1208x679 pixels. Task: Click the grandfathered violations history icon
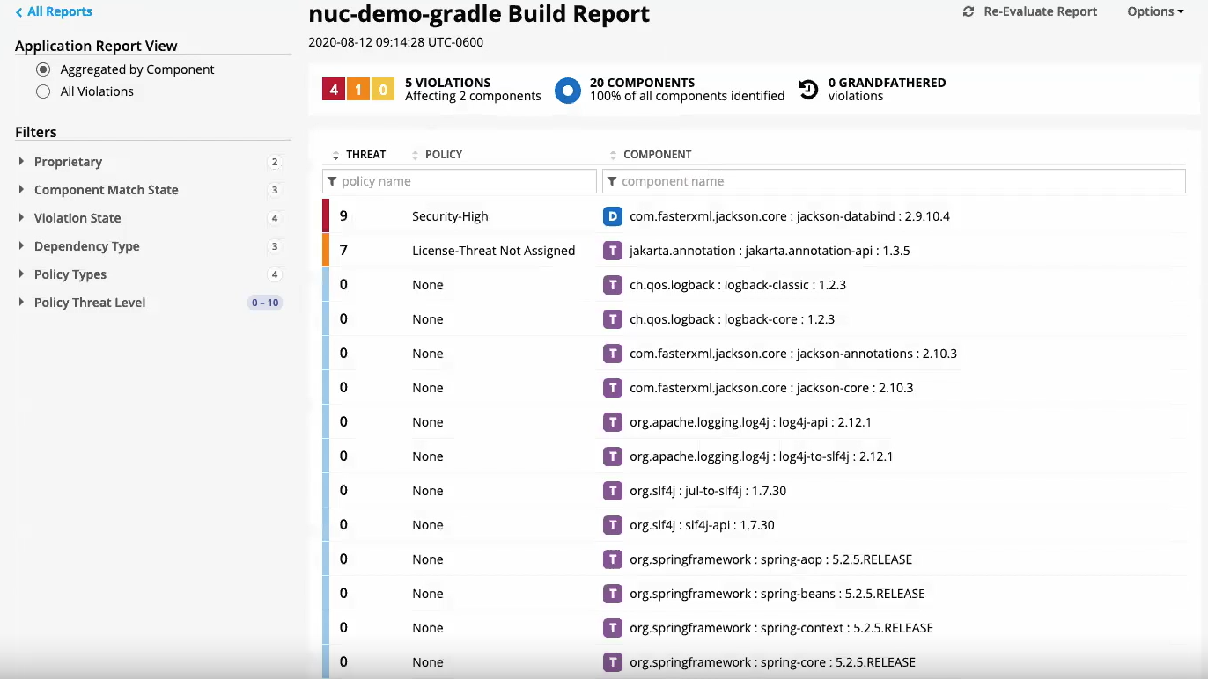click(x=808, y=89)
